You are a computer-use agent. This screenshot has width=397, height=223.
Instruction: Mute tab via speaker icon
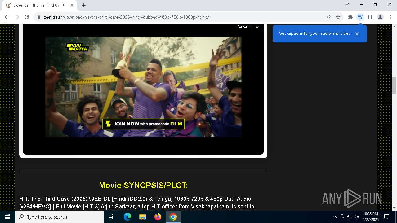64,5
